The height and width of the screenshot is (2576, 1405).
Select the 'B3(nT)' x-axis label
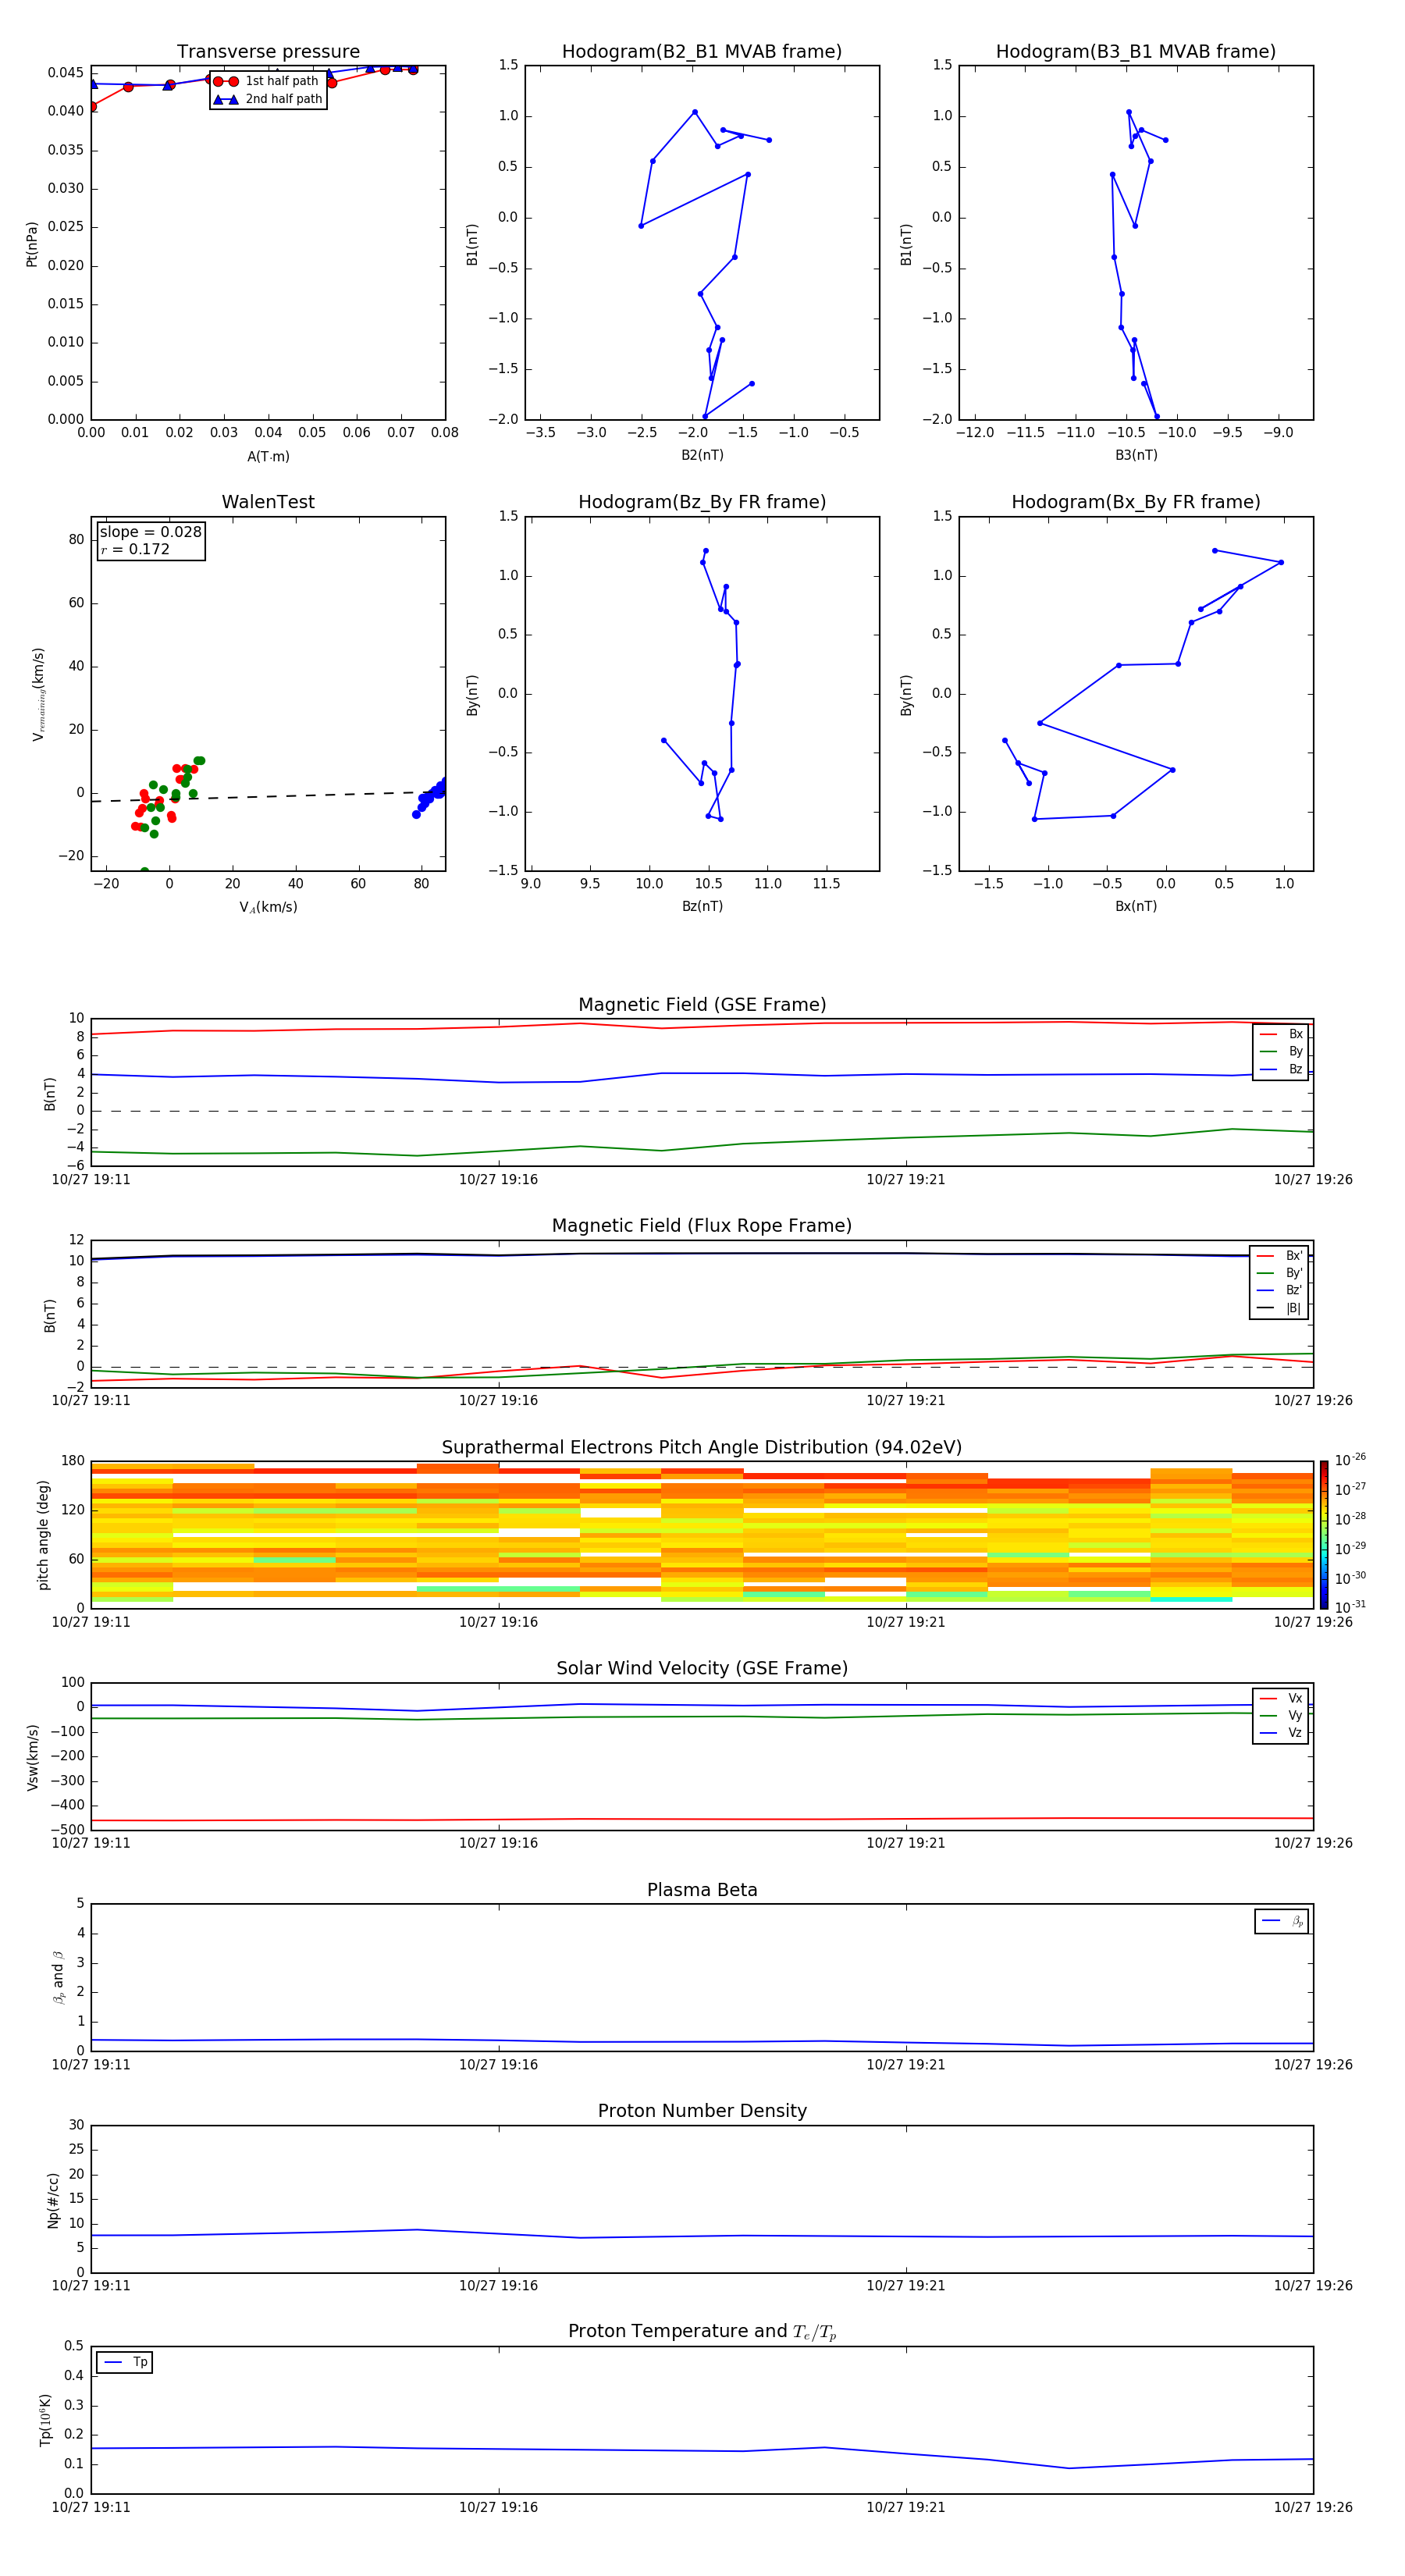(1136, 455)
